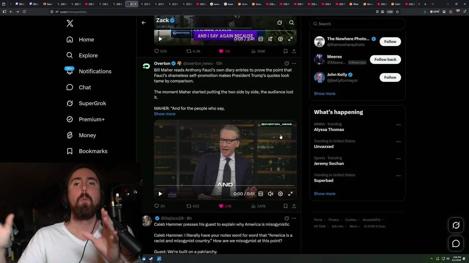Ask Grok about the @Dejisco29 post
Screen dimensions: 469x263
287,218
